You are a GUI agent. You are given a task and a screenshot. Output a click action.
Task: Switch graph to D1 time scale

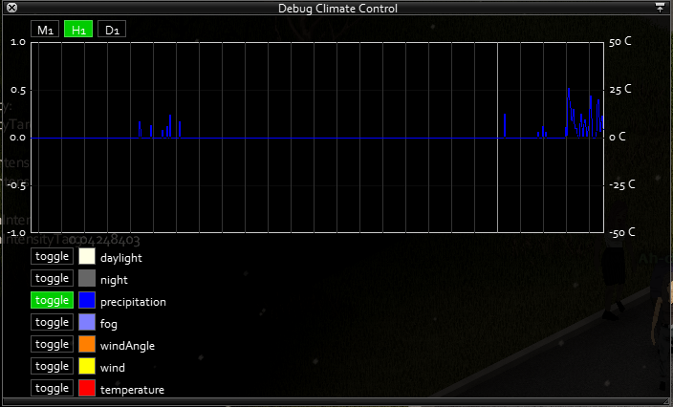(112, 30)
